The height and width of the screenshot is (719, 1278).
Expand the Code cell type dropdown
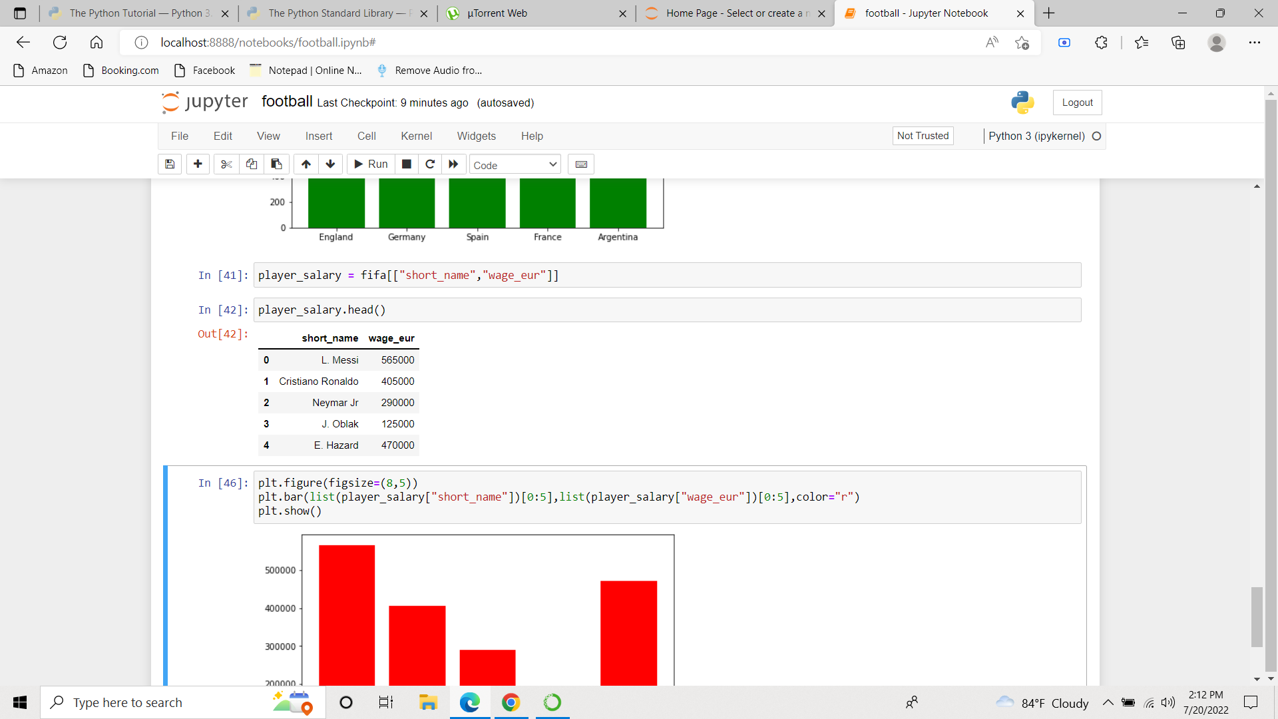tap(515, 165)
